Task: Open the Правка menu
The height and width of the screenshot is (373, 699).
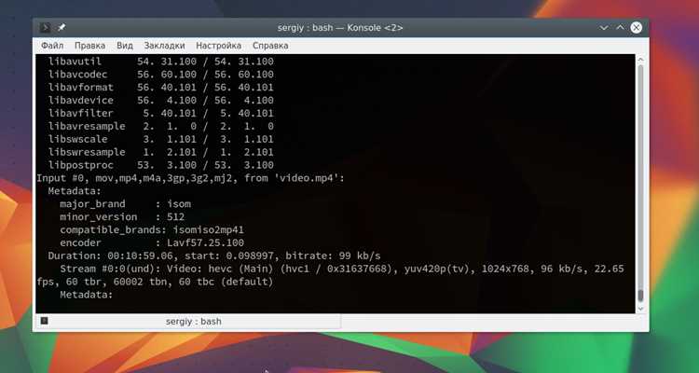Action: [x=89, y=46]
